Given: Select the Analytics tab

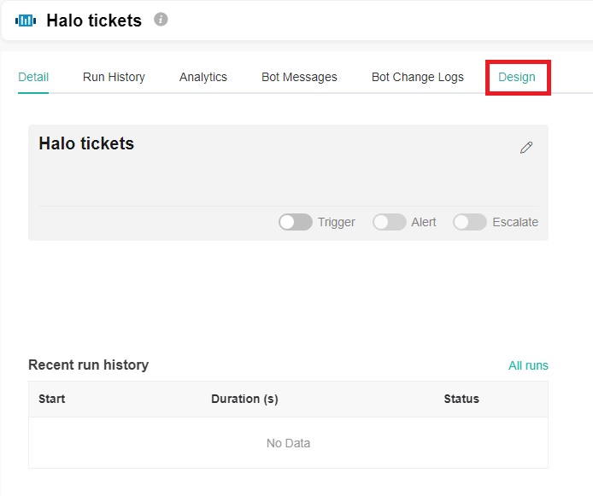Looking at the screenshot, I should point(203,77).
